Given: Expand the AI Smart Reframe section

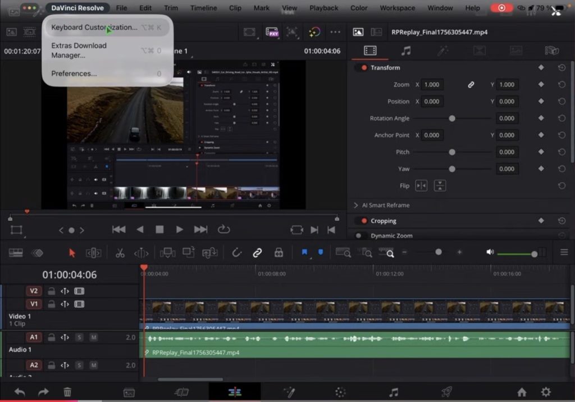Looking at the screenshot, I should [355, 205].
